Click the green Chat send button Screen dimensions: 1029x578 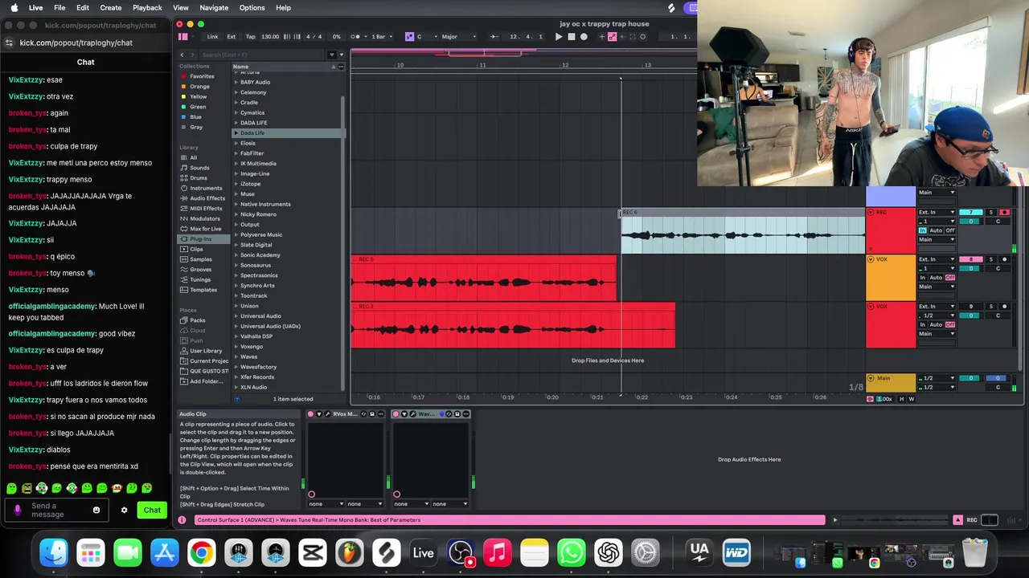(x=152, y=510)
